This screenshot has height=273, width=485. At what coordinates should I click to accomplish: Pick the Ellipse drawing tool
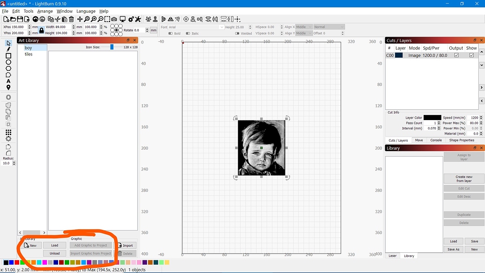(8, 62)
